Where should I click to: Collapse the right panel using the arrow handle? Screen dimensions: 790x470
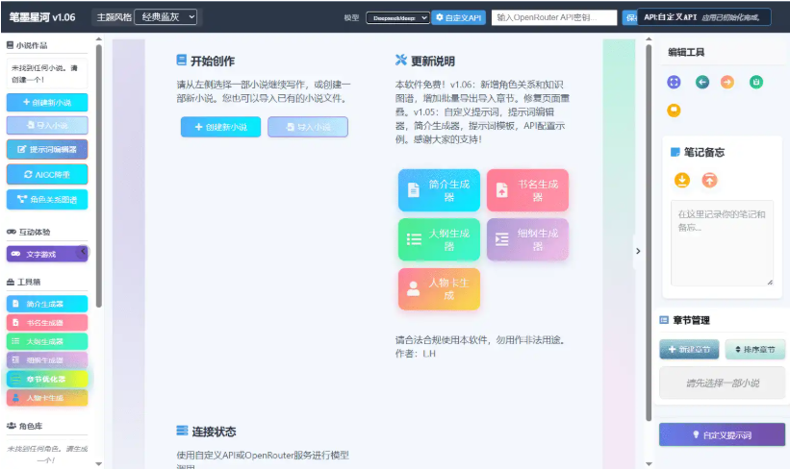pos(638,251)
